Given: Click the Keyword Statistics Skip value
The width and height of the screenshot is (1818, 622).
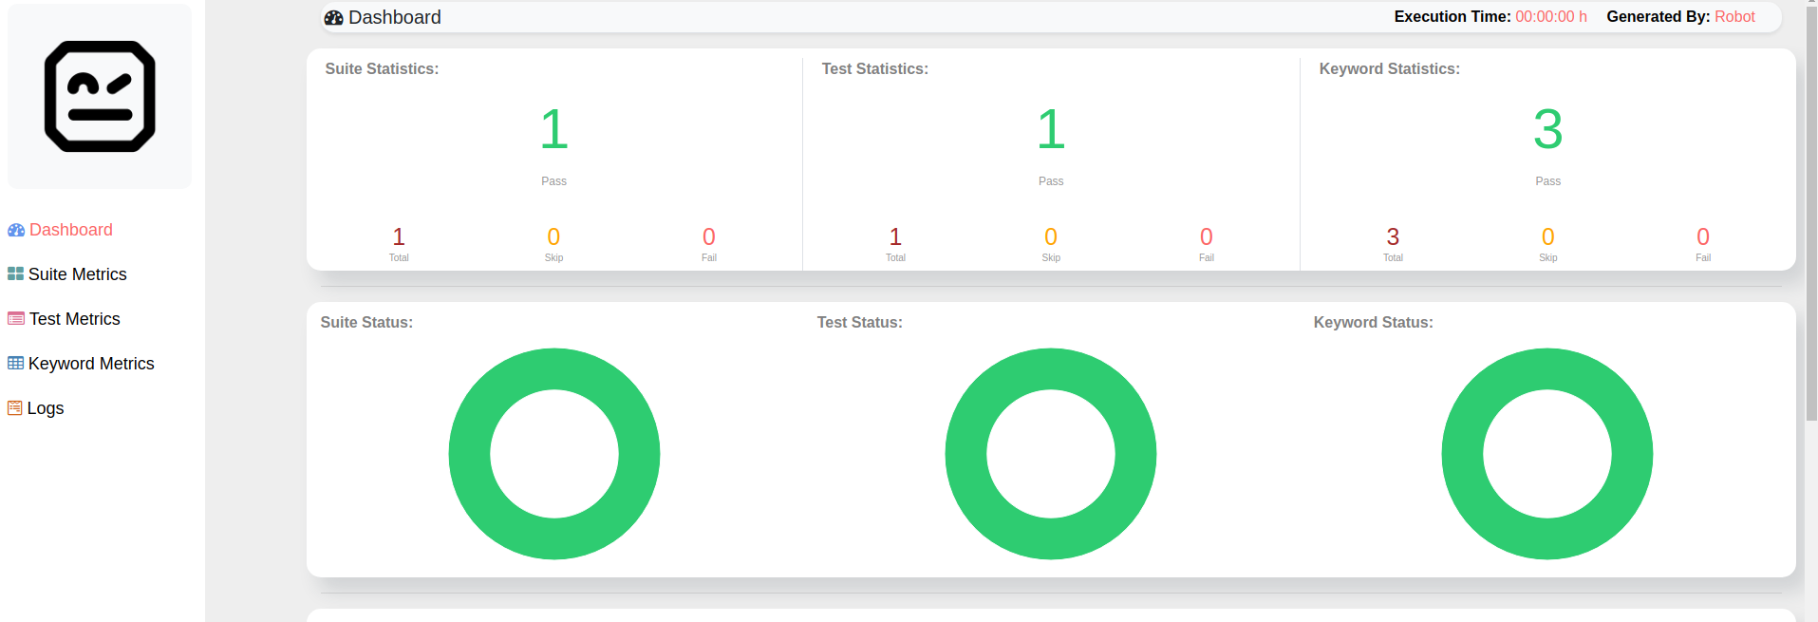Looking at the screenshot, I should click(x=1547, y=236).
